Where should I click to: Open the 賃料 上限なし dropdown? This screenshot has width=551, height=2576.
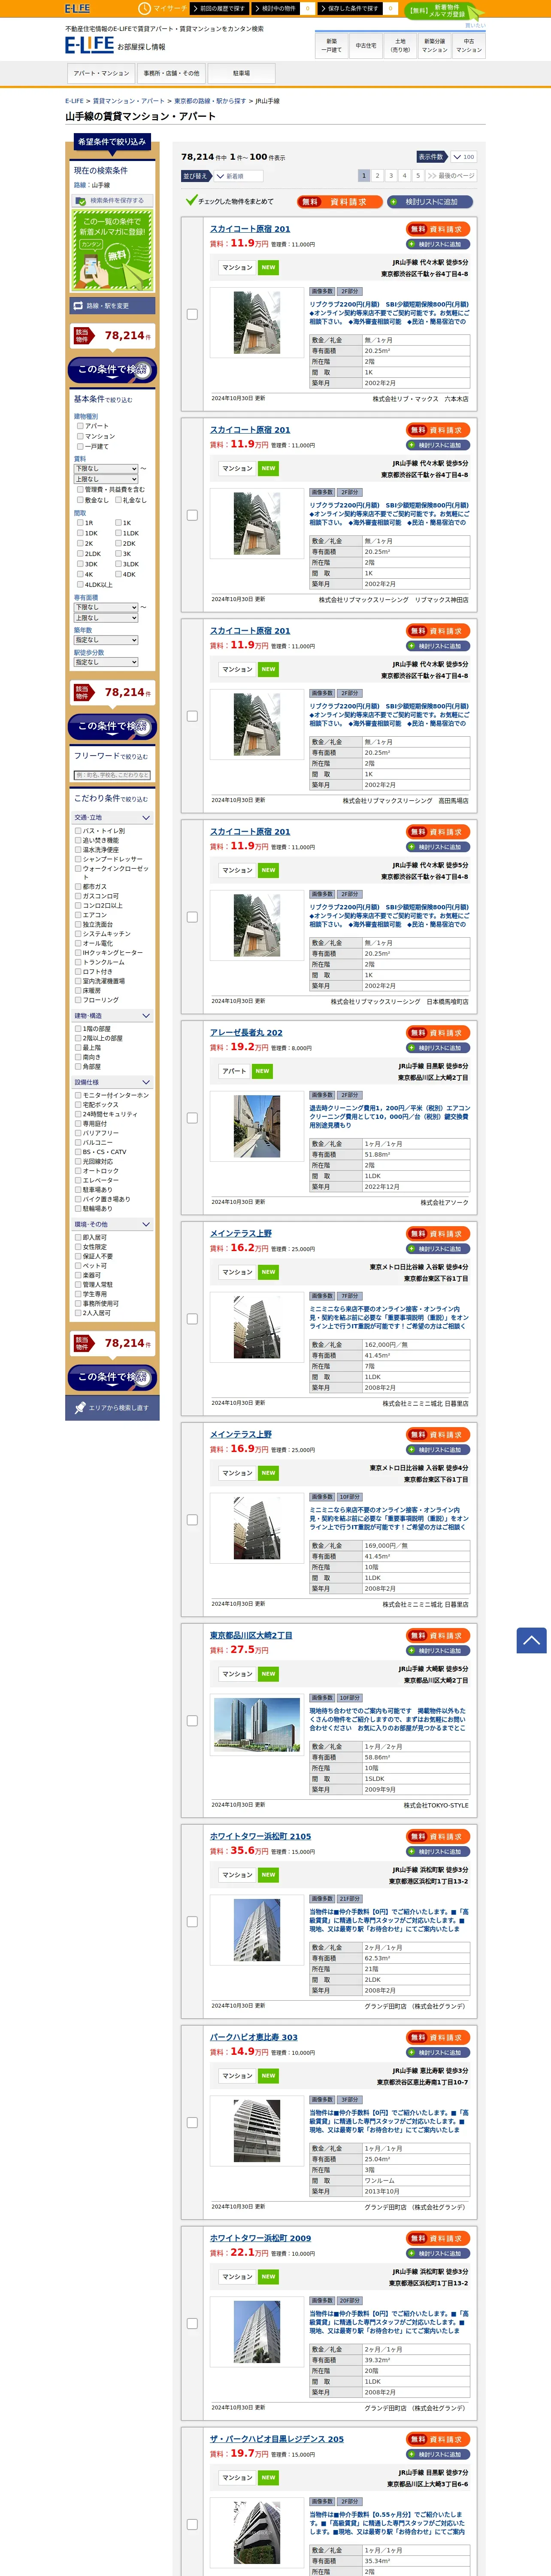(106, 479)
